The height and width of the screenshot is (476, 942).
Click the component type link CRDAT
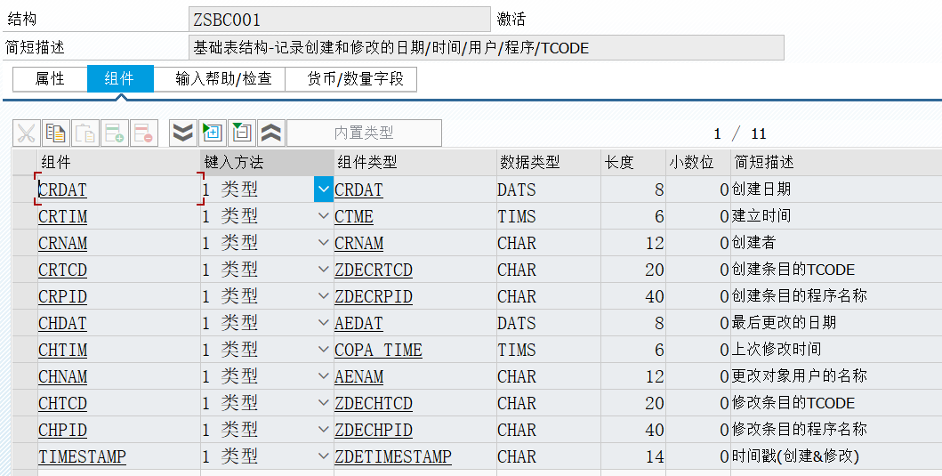[x=358, y=190]
